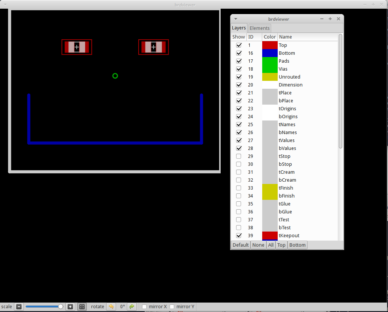The height and width of the screenshot is (312, 388).
Task: Toggle the bStop layer checkbox
Action: [238, 164]
